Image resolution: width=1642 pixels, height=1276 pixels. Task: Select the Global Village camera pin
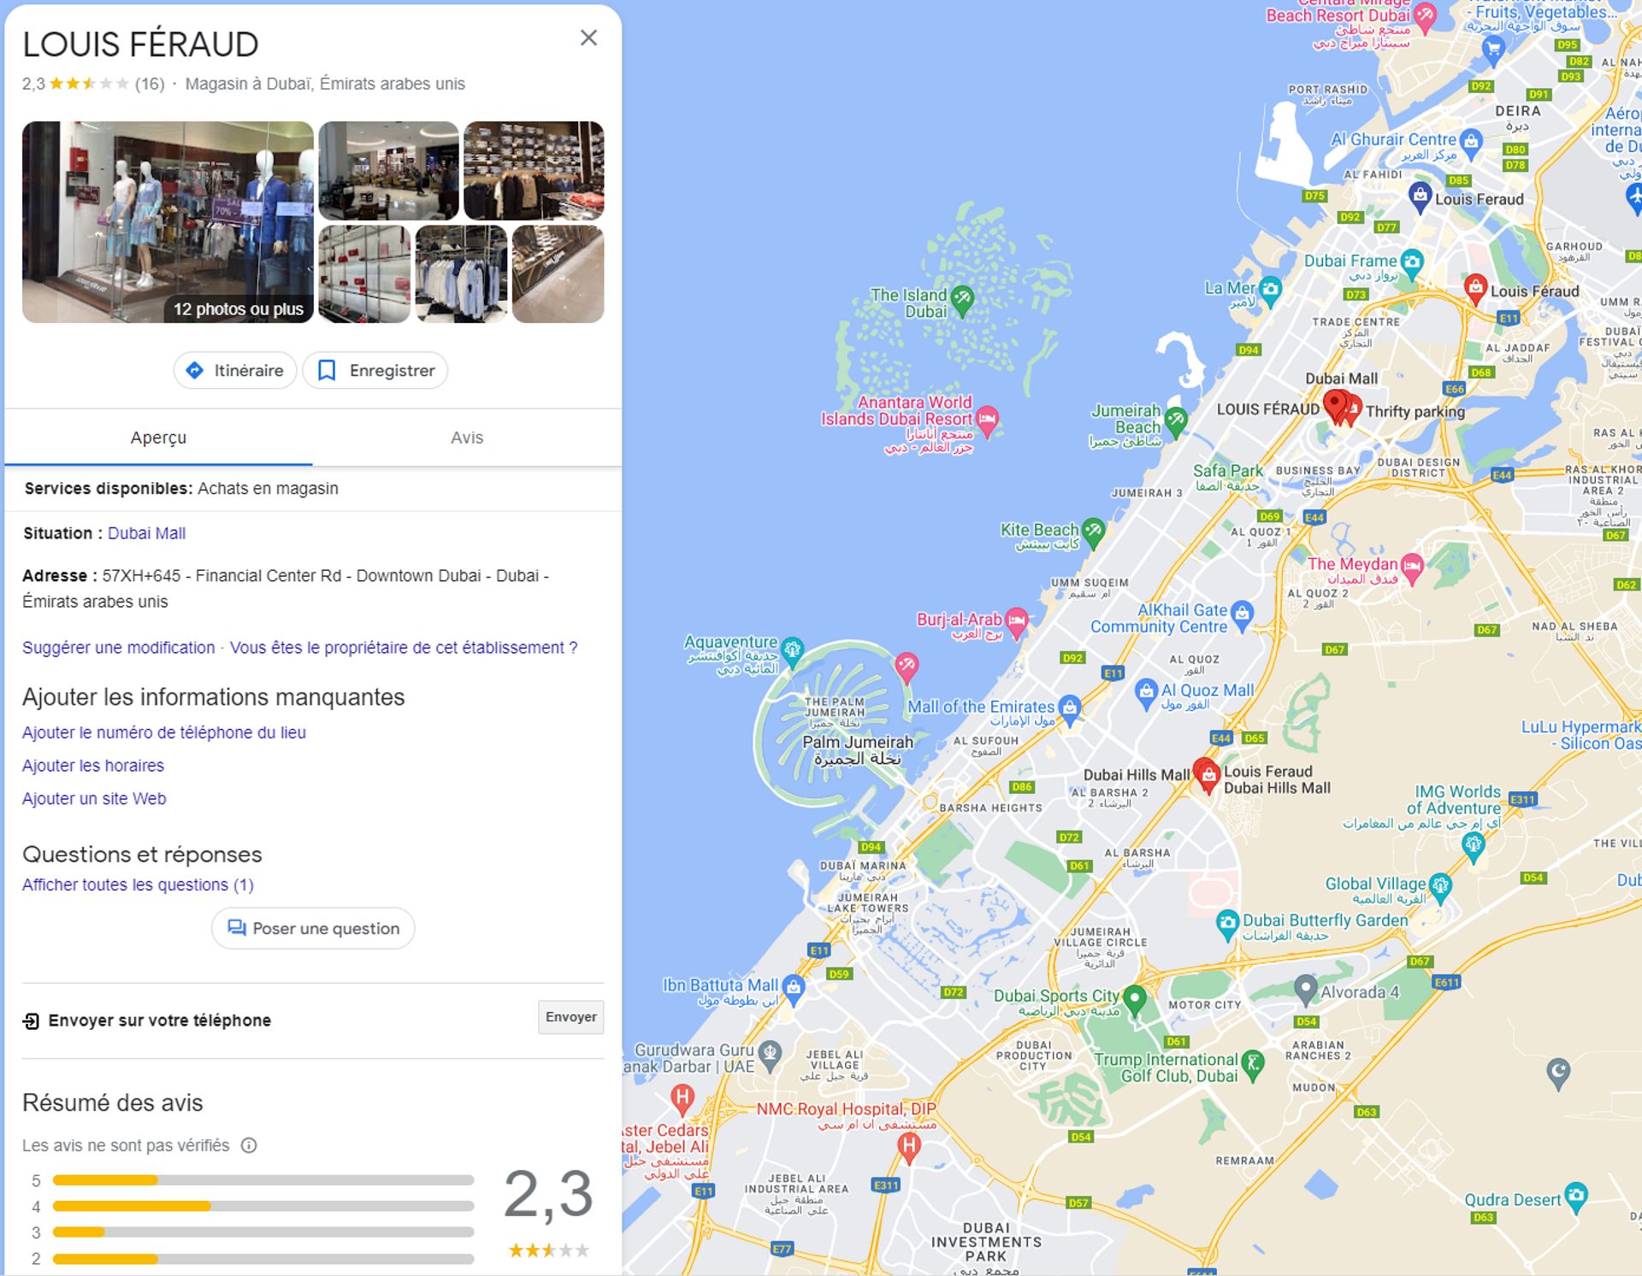(x=1440, y=887)
